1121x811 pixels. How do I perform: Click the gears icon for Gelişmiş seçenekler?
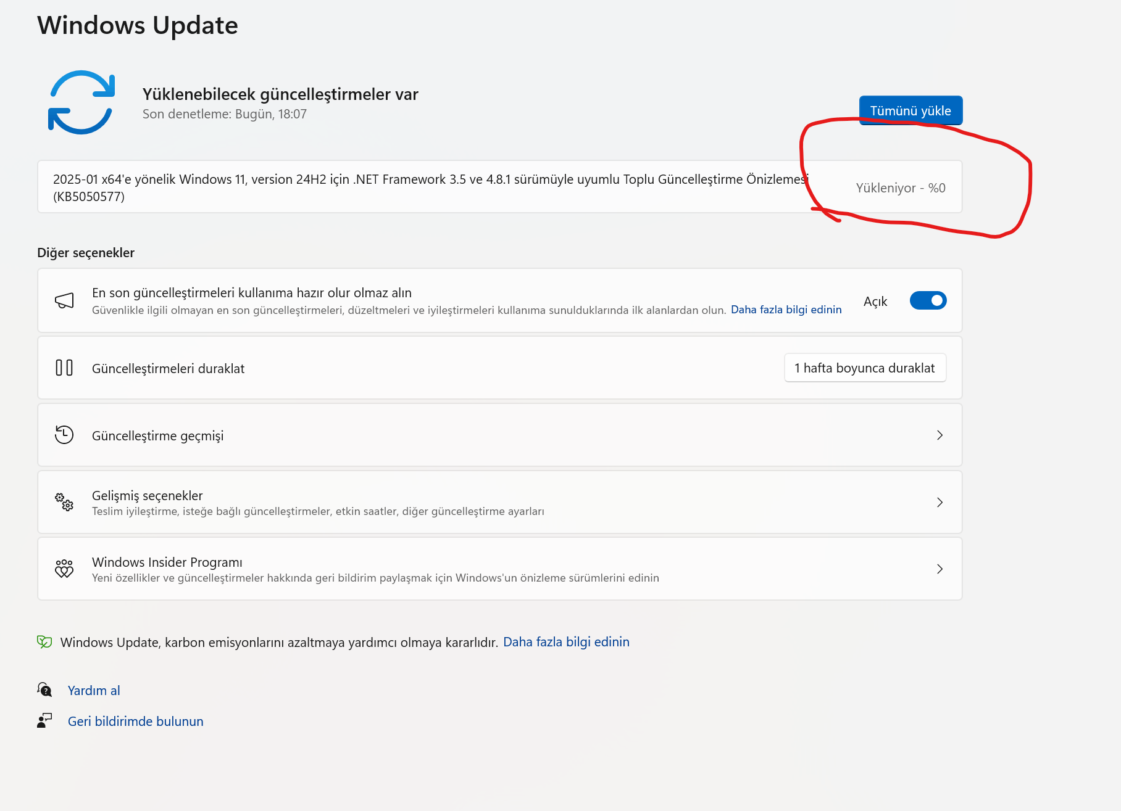(x=64, y=502)
